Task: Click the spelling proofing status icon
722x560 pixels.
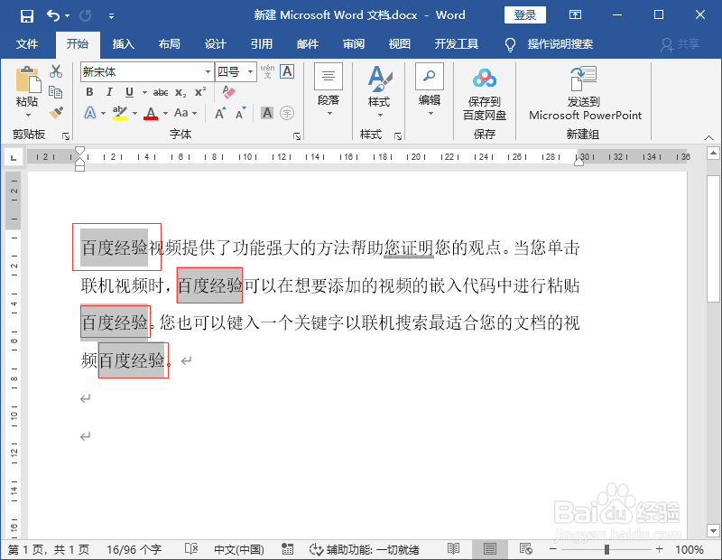Action: pyautogui.click(x=191, y=549)
